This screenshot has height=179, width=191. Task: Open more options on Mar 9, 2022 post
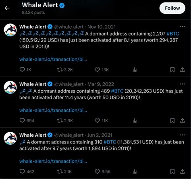182,84
